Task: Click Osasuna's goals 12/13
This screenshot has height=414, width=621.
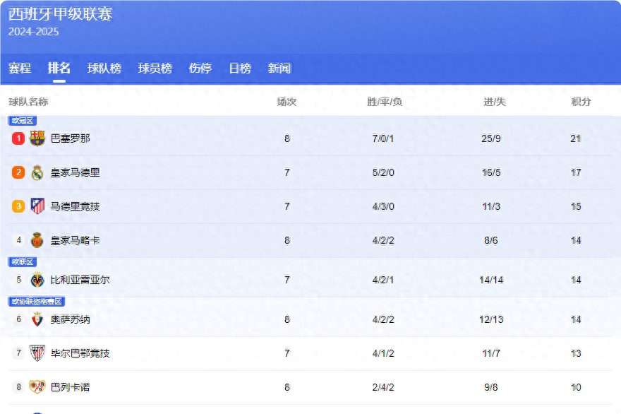Action: tap(491, 319)
